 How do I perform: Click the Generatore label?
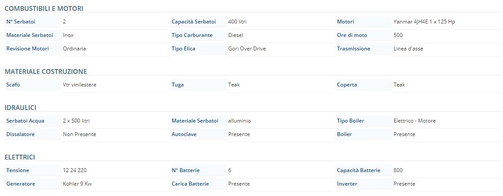pos(21,184)
